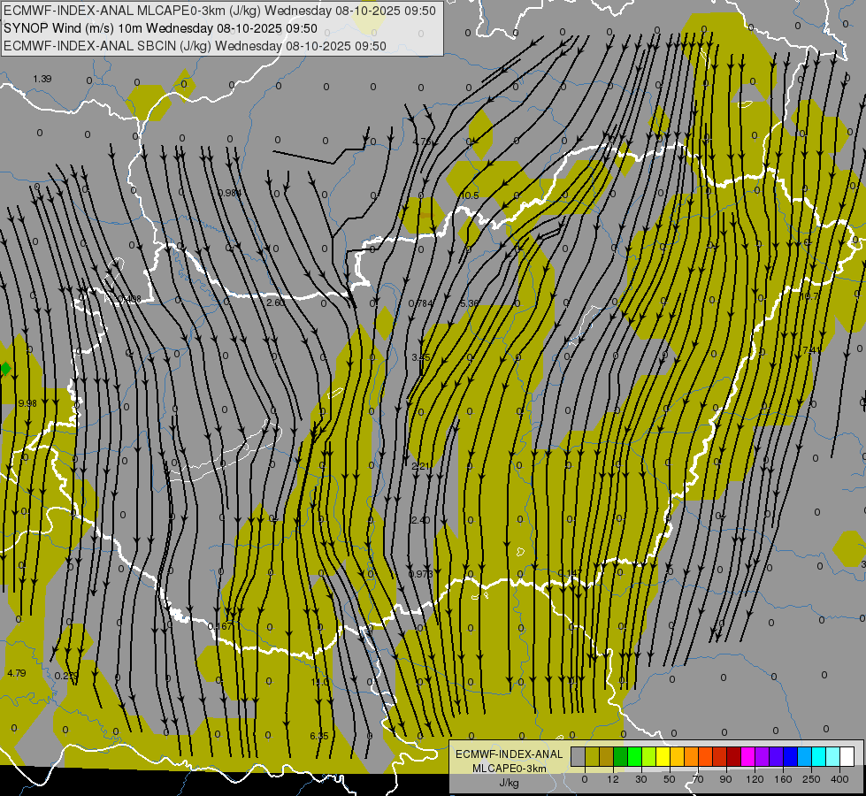
Task: Select the olive swatch above the 0 label
Action: (x=593, y=756)
